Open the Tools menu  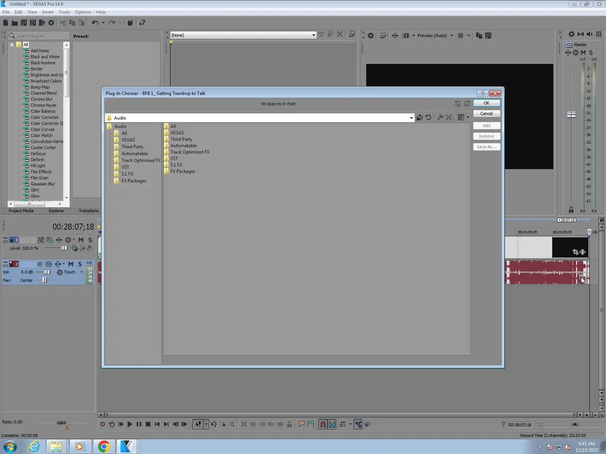[64, 12]
